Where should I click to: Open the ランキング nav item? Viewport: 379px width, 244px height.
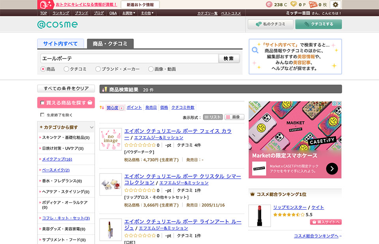pos(61,13)
